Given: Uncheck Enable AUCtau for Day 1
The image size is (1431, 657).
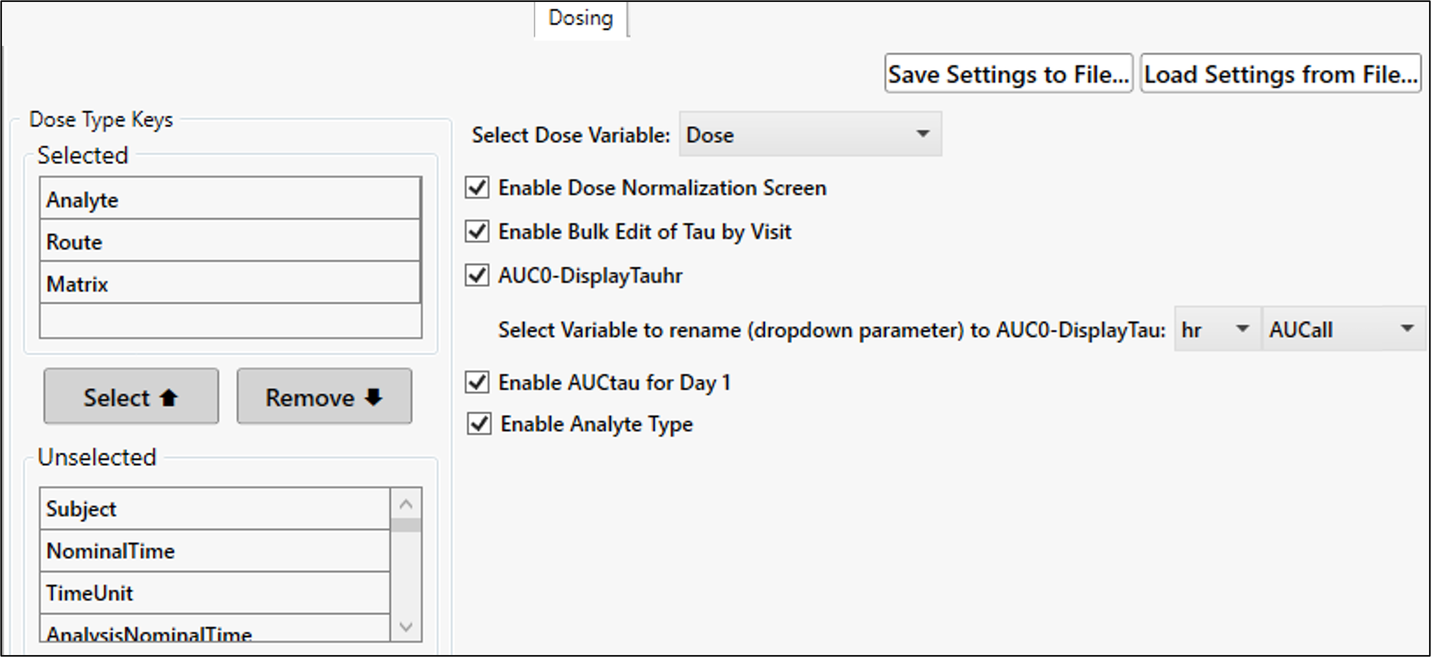Looking at the screenshot, I should click(476, 382).
